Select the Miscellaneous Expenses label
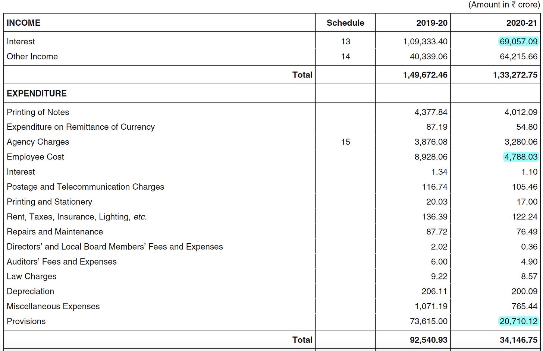 coord(53,306)
